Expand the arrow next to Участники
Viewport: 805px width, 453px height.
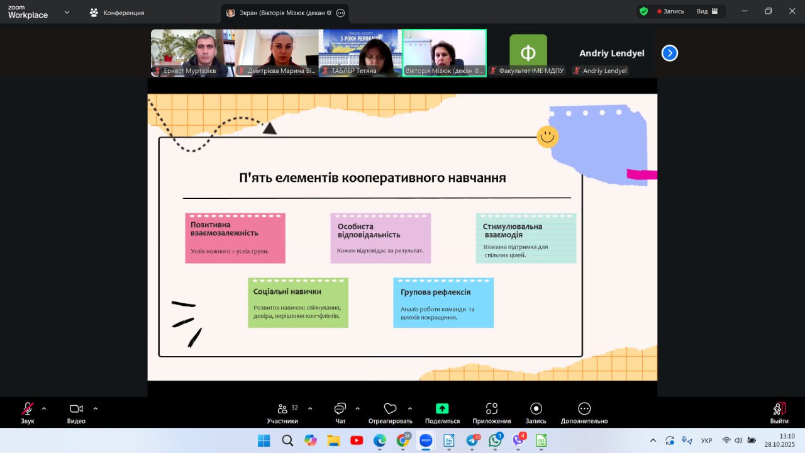point(310,408)
